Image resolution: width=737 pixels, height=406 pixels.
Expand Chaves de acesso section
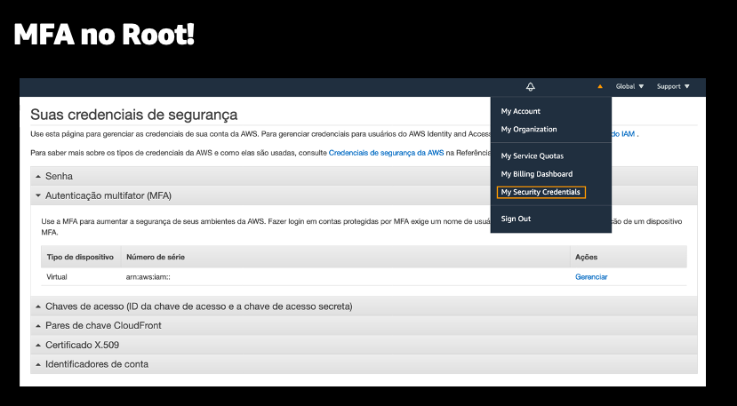[x=364, y=306]
